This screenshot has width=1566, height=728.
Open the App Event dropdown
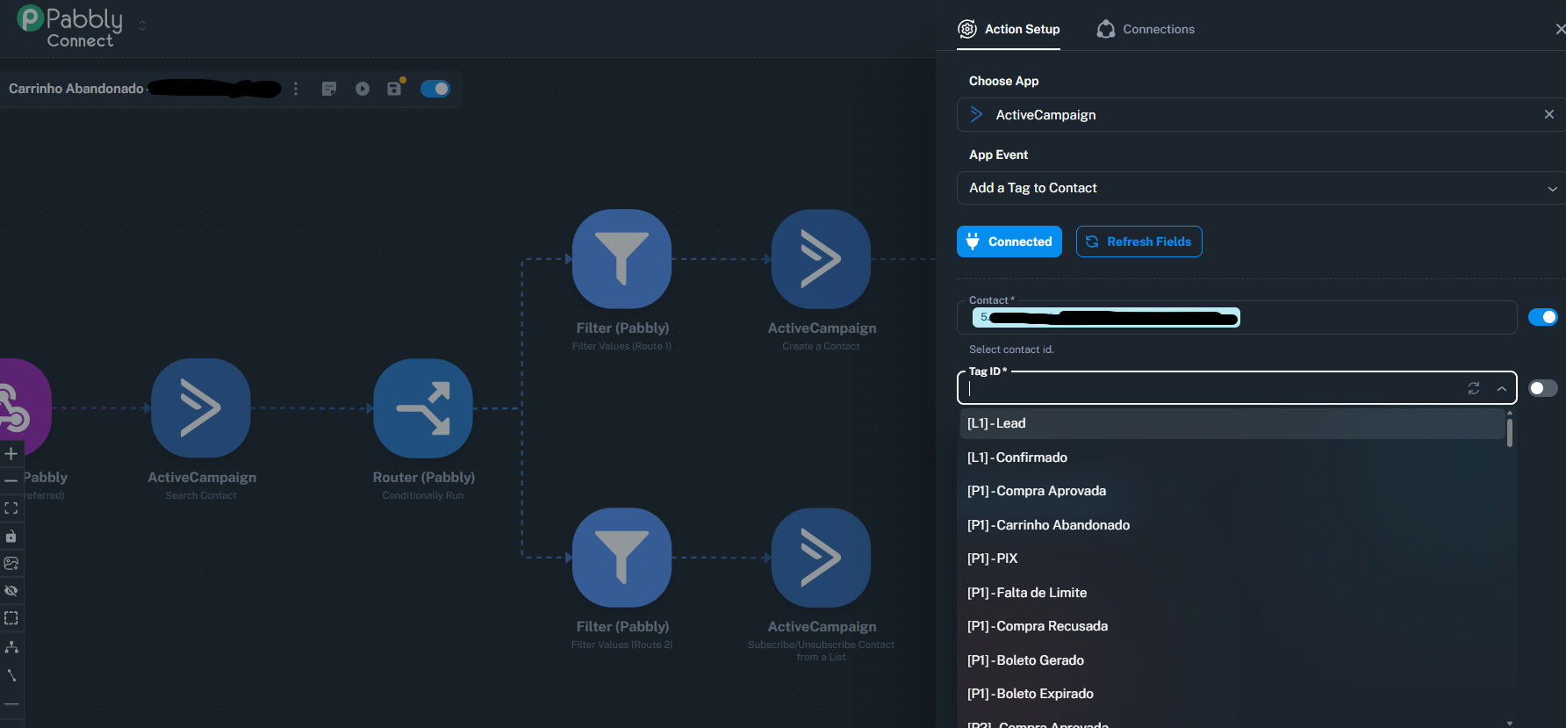coord(1261,188)
